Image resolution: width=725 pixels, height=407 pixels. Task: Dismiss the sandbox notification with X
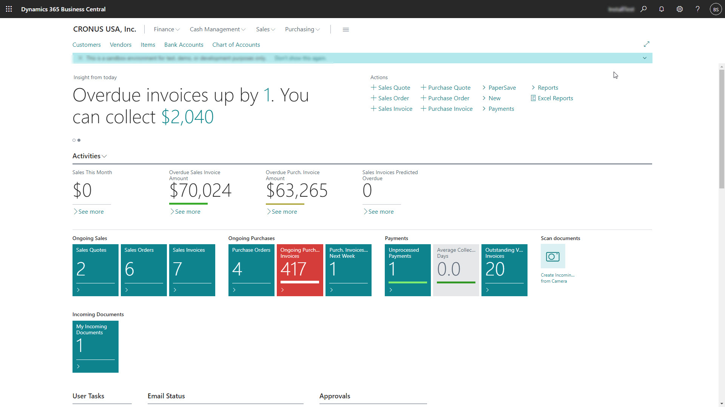tap(80, 58)
